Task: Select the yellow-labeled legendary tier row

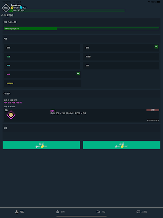Action: tap(42, 83)
